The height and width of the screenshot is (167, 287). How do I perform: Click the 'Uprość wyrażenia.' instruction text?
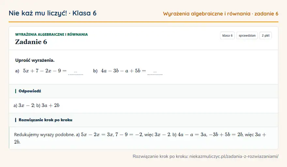click(x=35, y=60)
